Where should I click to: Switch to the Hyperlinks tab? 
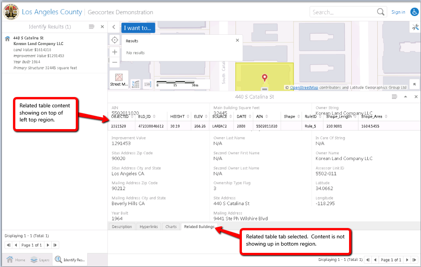click(149, 227)
